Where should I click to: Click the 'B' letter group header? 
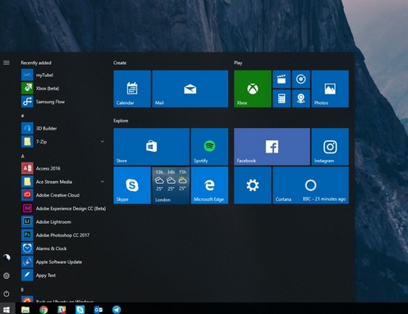point(22,289)
